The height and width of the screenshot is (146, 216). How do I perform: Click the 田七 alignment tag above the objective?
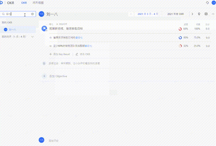(51, 24)
